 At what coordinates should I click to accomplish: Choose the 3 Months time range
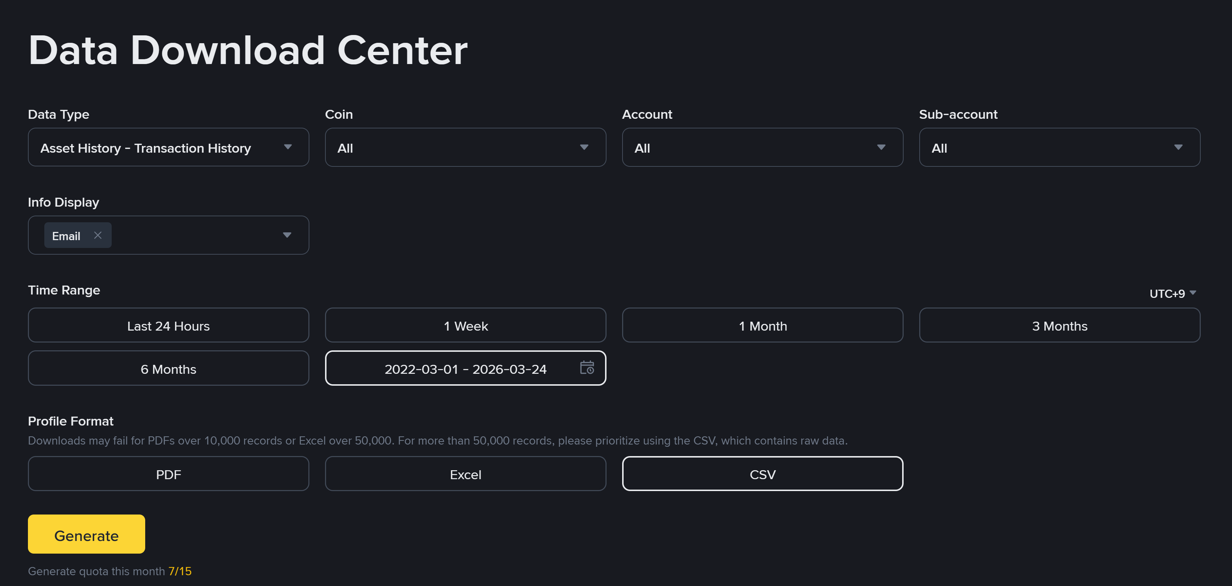pyautogui.click(x=1059, y=325)
